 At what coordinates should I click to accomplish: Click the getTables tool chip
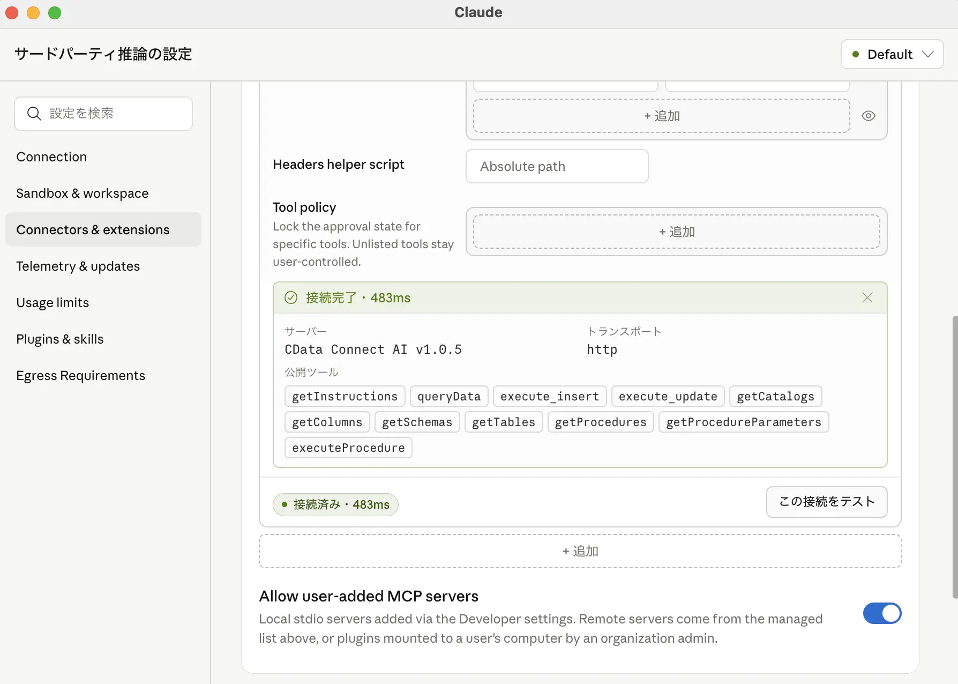504,422
